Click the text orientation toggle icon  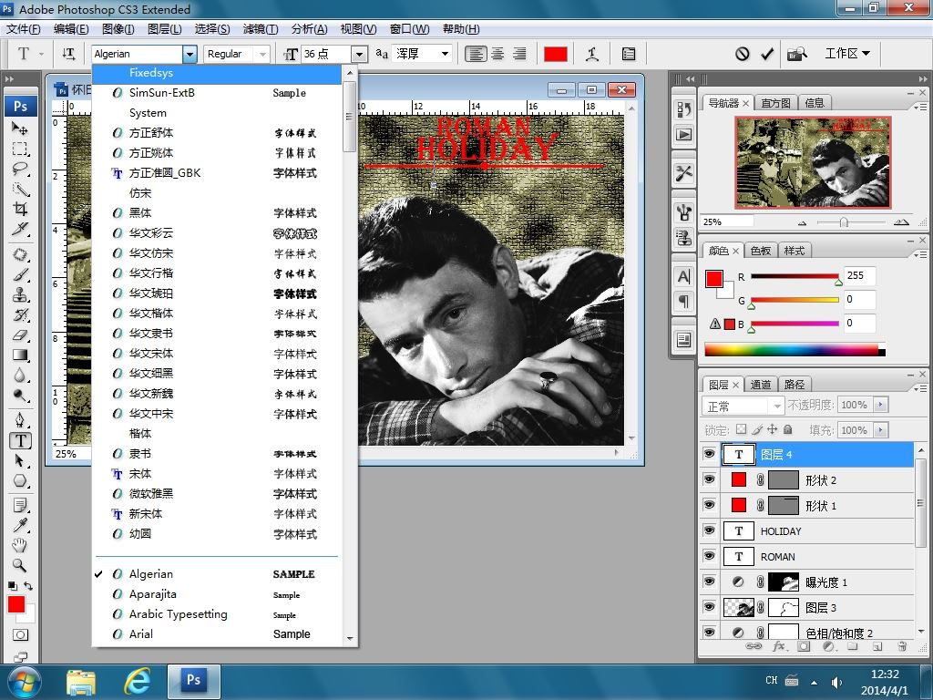[68, 54]
